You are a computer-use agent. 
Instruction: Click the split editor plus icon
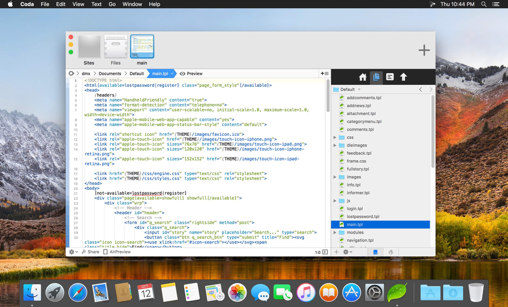(324, 73)
